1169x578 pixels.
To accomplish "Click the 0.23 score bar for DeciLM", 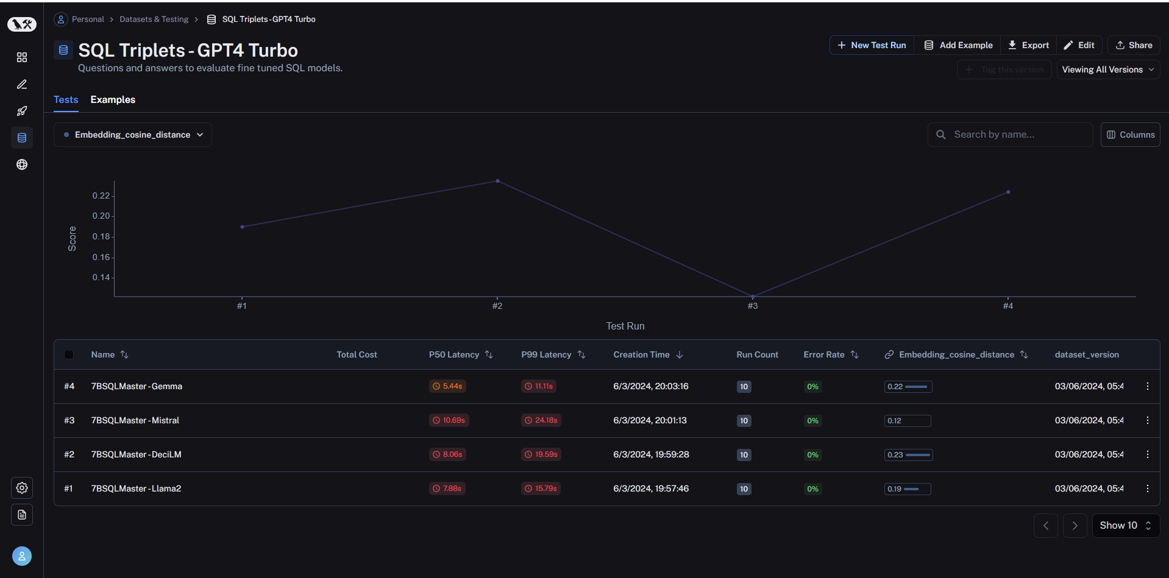I will click(908, 455).
